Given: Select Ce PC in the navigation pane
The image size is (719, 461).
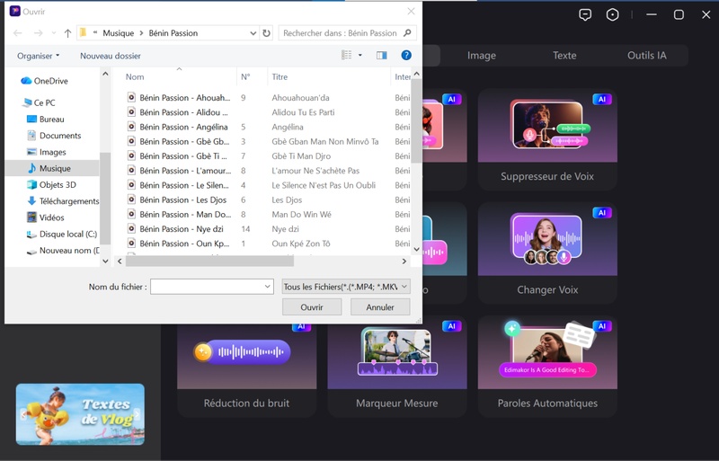Looking at the screenshot, I should click(x=39, y=102).
